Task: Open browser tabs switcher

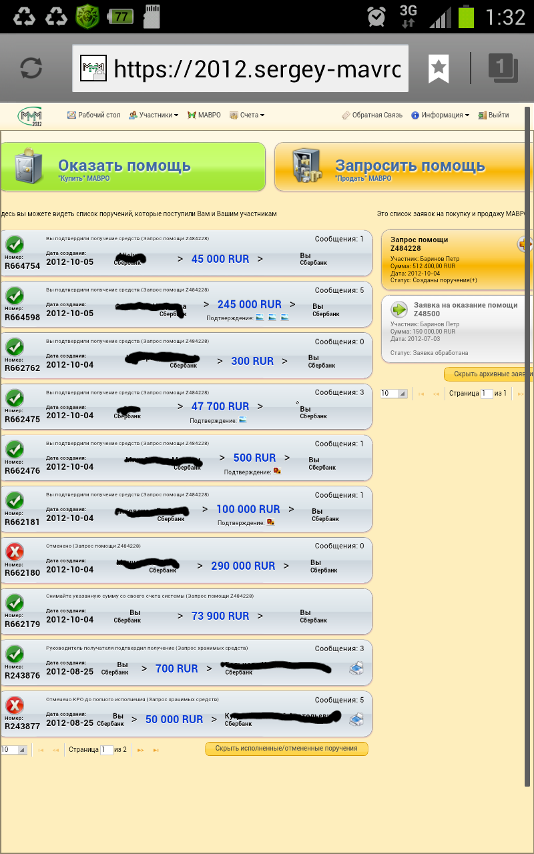Action: [503, 68]
